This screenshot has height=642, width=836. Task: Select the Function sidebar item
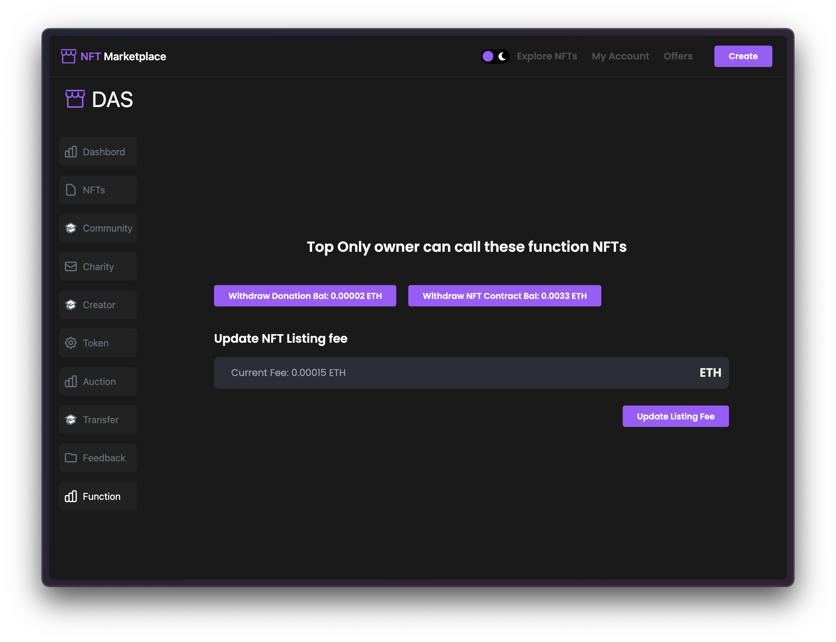pos(98,496)
